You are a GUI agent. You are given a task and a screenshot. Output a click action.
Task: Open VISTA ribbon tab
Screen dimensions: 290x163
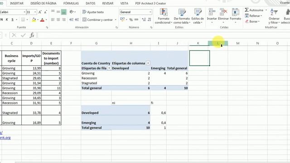124,3
